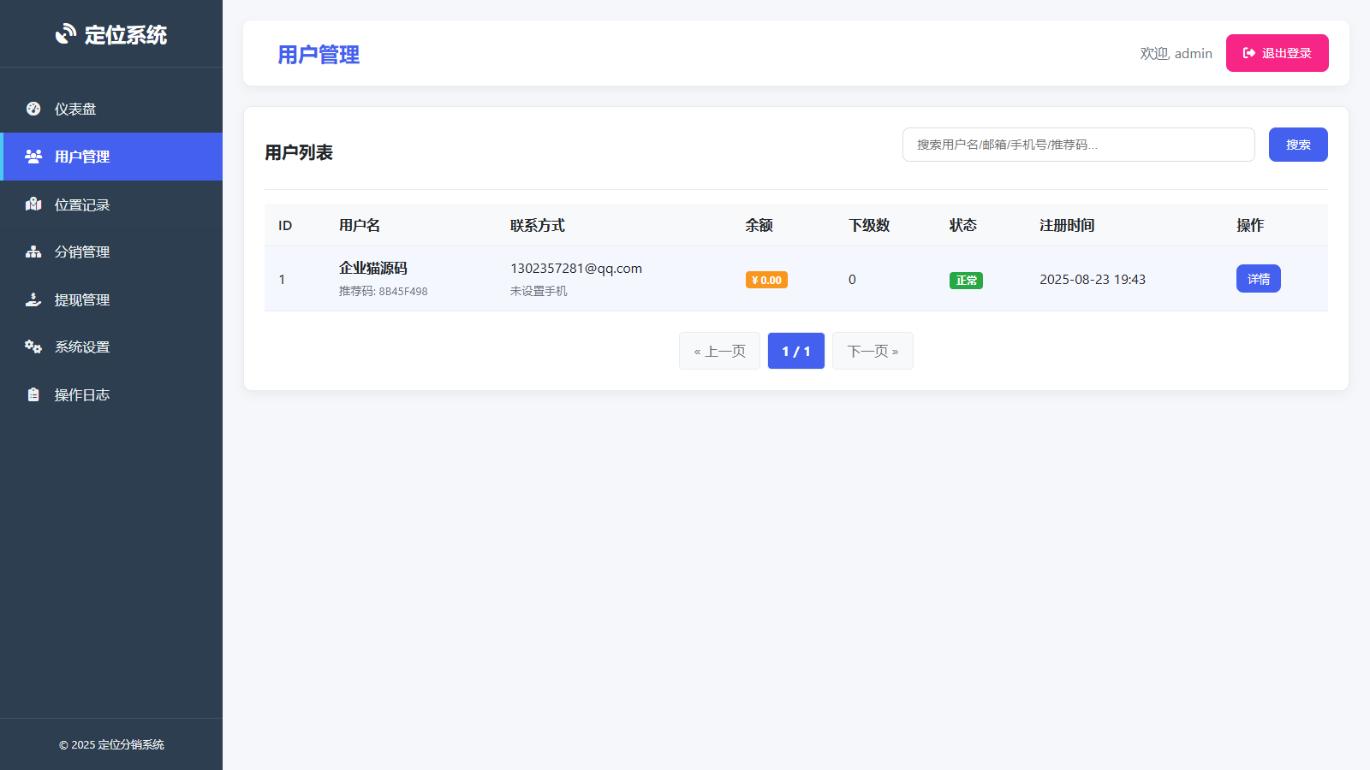Click the location records map icon
Screen dimensions: 1370x770
click(33, 204)
